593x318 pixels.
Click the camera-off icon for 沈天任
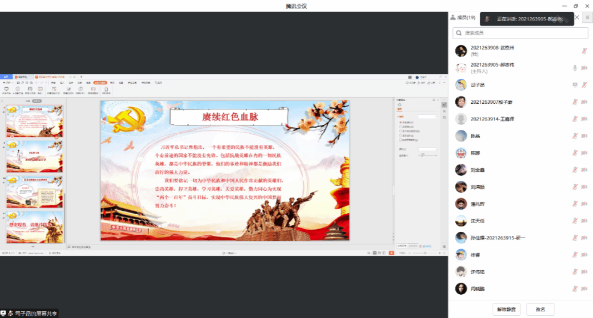(584, 221)
